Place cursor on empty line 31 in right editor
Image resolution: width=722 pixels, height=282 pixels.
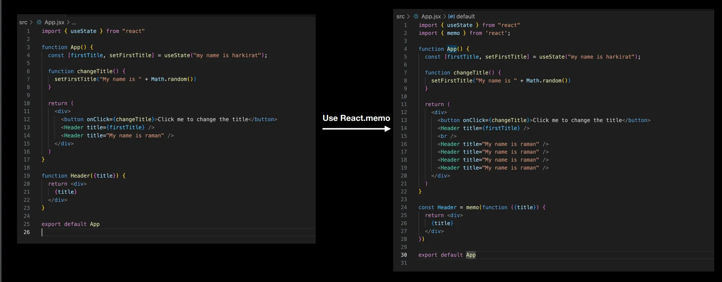point(465,263)
